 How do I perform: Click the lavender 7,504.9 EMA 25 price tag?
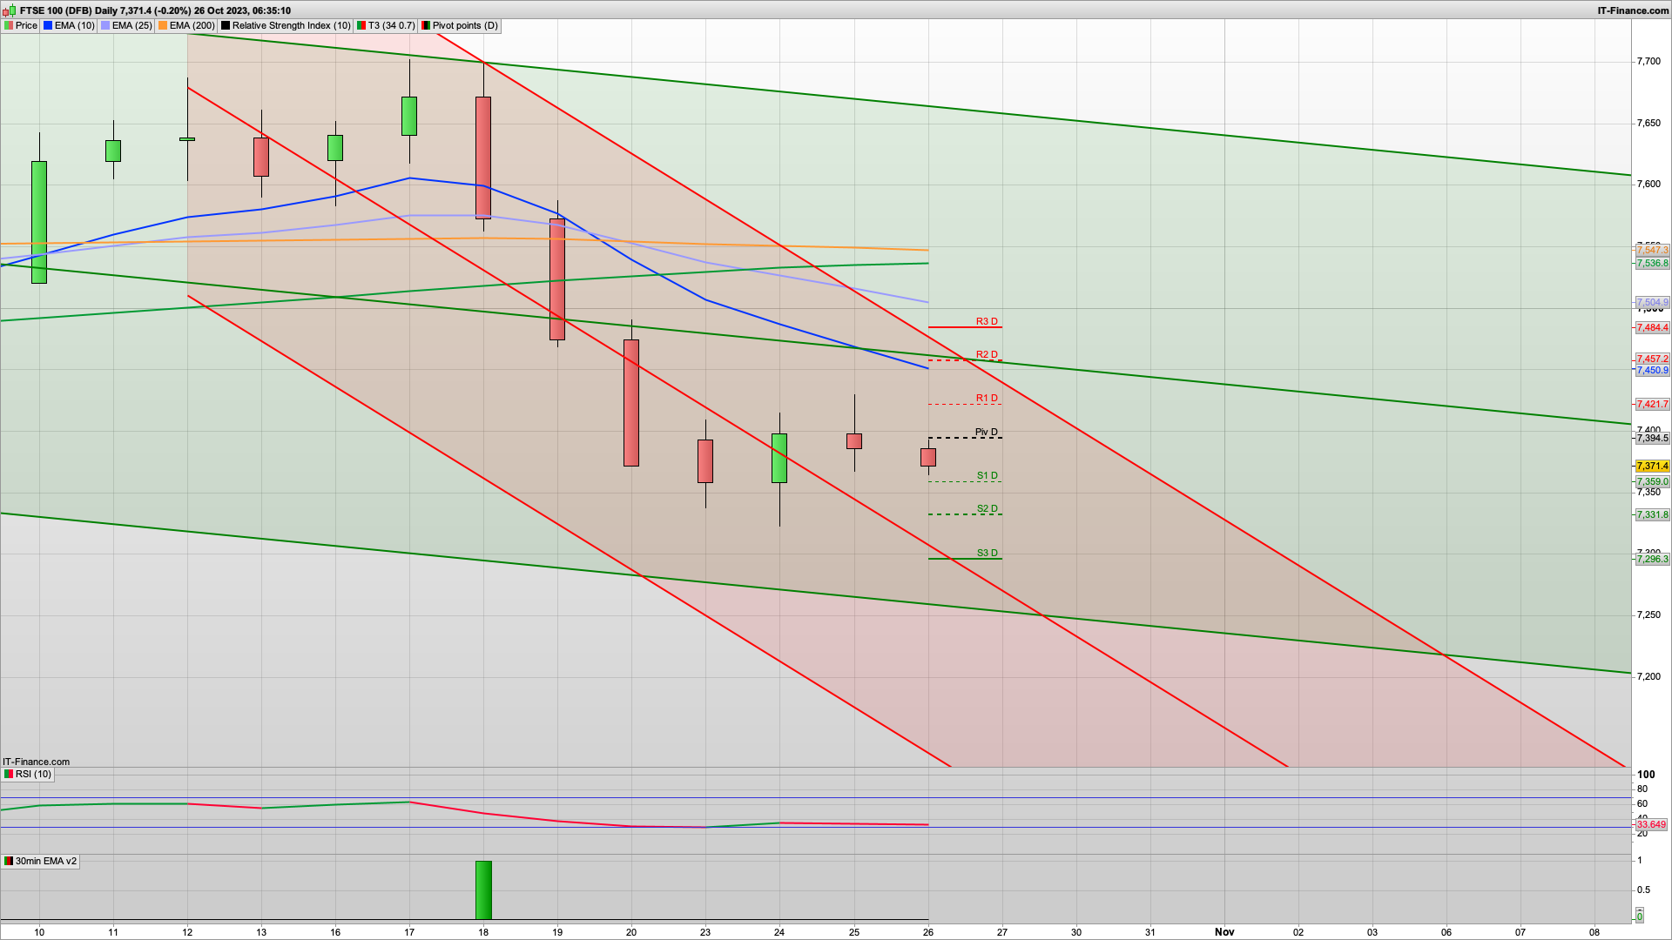click(x=1652, y=303)
